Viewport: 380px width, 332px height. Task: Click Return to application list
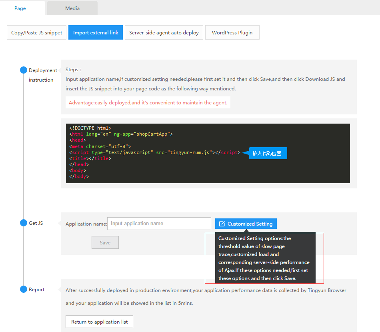tap(99, 322)
